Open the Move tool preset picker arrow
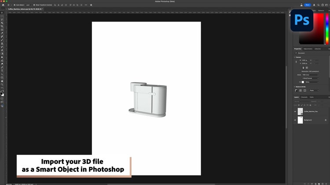 pyautogui.click(x=11, y=5)
